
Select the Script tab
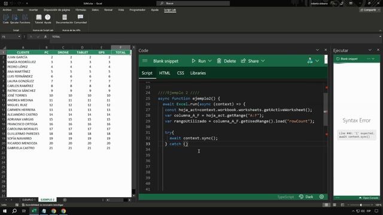pos(147,73)
